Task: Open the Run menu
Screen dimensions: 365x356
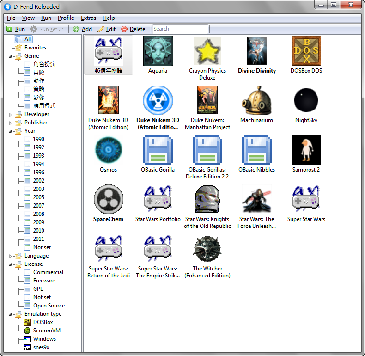Action: click(x=46, y=18)
